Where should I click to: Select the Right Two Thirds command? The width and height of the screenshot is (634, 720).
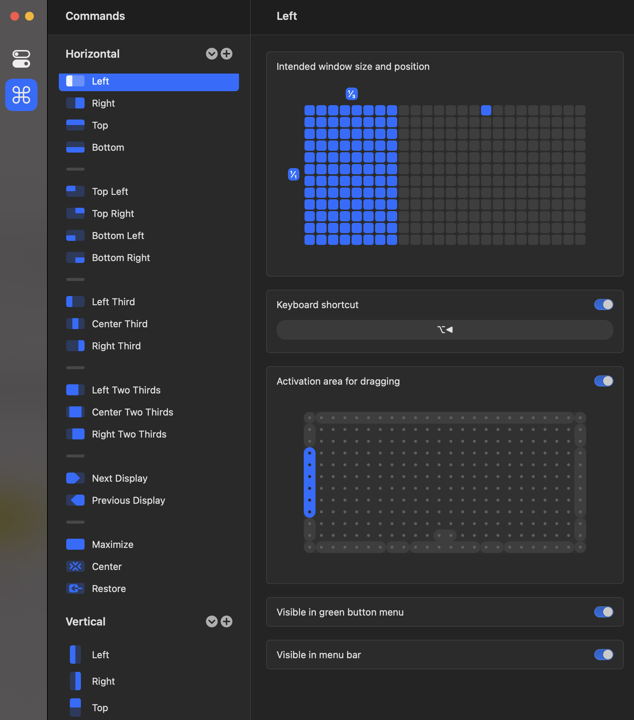point(129,434)
